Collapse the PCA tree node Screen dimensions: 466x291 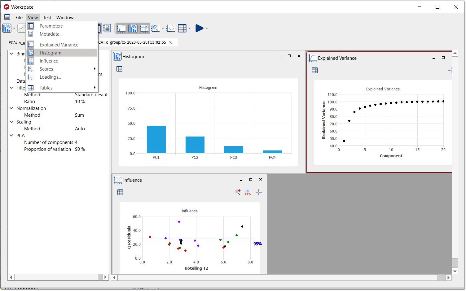tap(11, 135)
